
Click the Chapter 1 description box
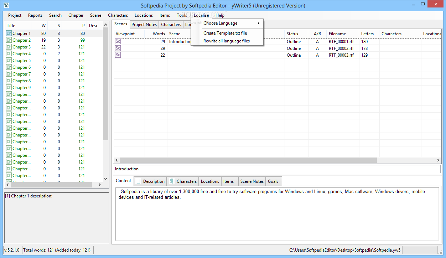(57, 218)
